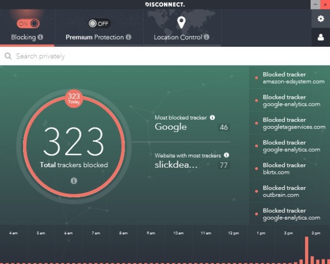Click the 6 am timeline label

tap(68, 233)
